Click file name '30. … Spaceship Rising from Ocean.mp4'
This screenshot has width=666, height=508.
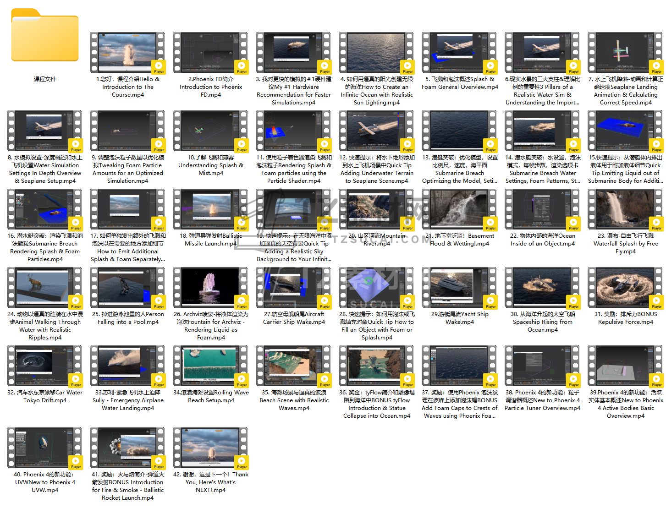click(543, 322)
